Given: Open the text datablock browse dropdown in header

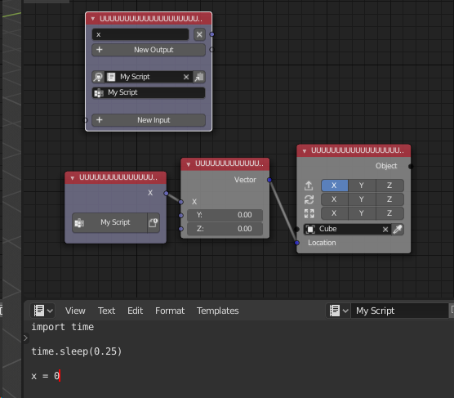Looking at the screenshot, I should coord(339,311).
